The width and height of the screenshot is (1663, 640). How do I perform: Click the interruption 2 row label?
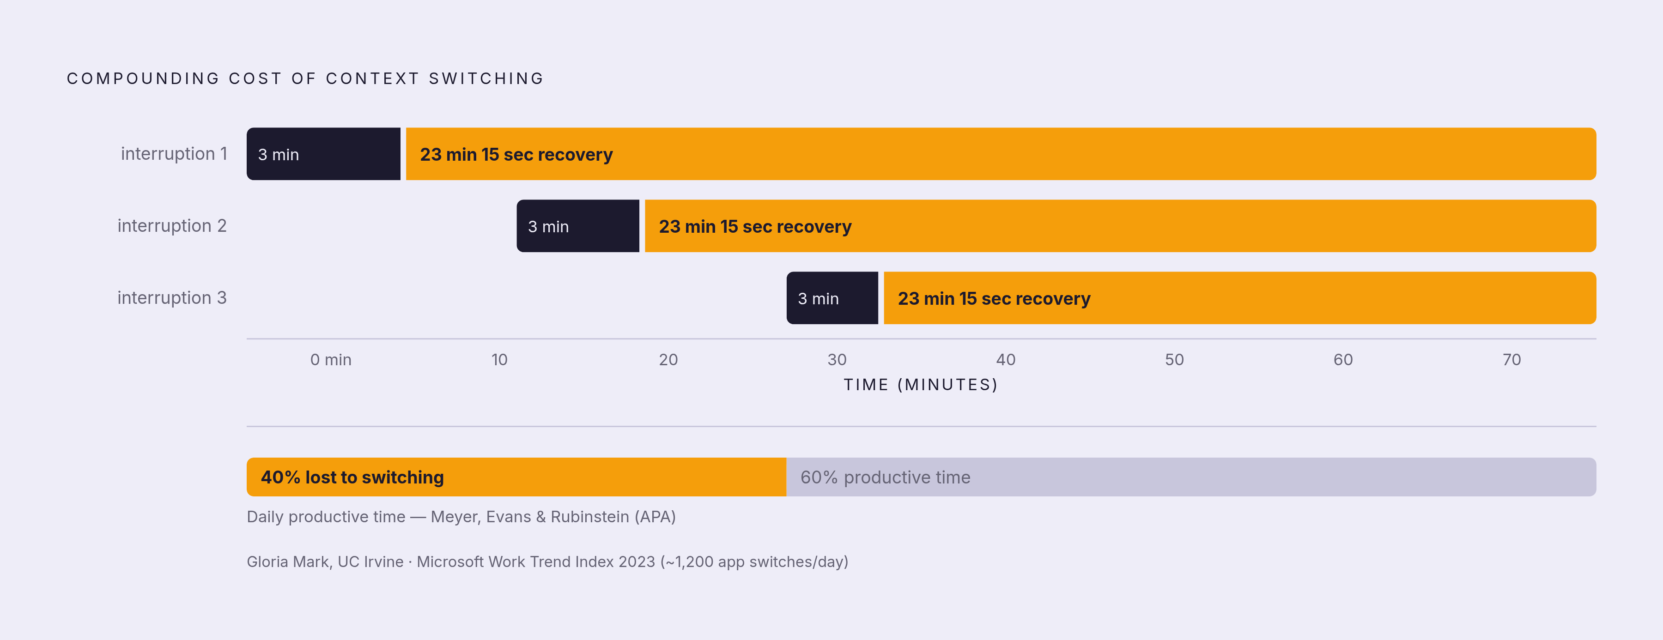[x=172, y=226]
